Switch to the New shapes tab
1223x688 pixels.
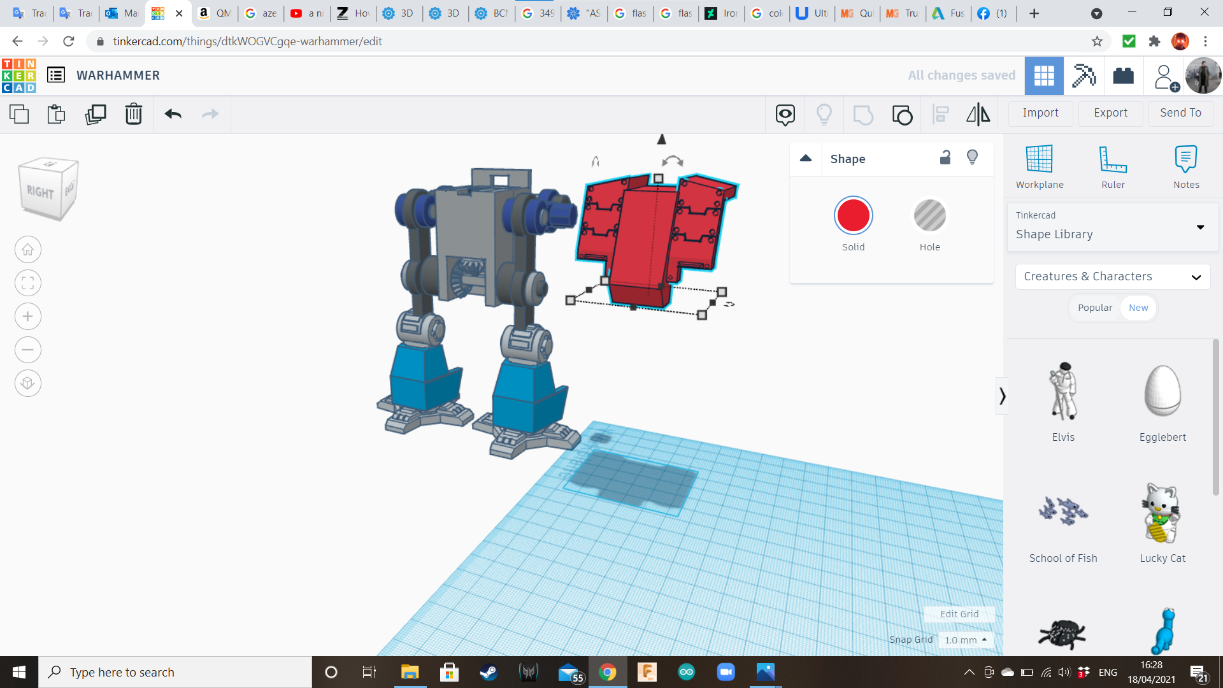click(x=1138, y=308)
